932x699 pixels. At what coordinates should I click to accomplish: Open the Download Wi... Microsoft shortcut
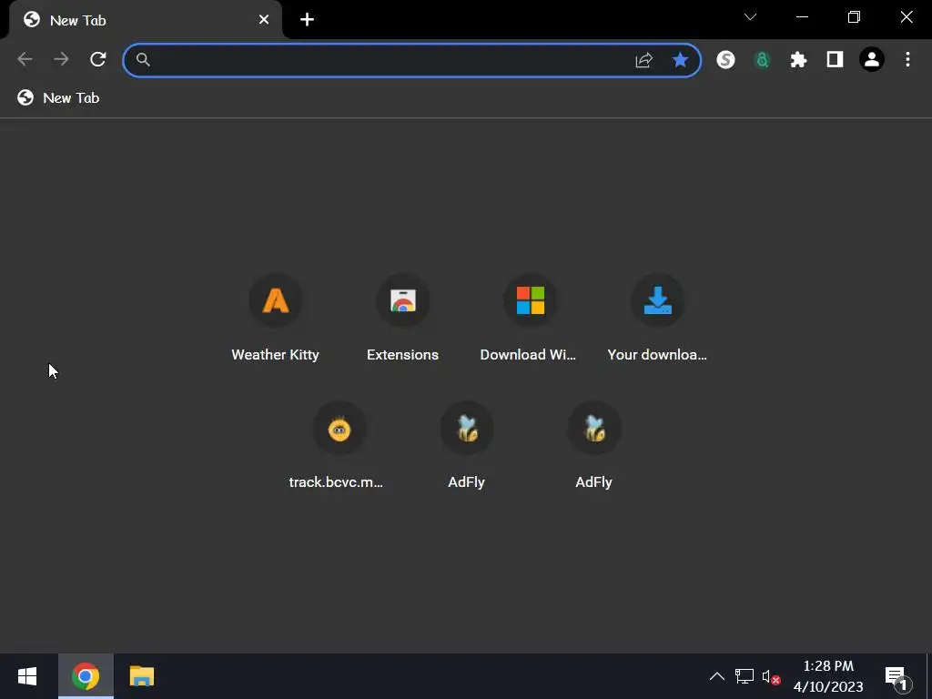[x=530, y=319]
